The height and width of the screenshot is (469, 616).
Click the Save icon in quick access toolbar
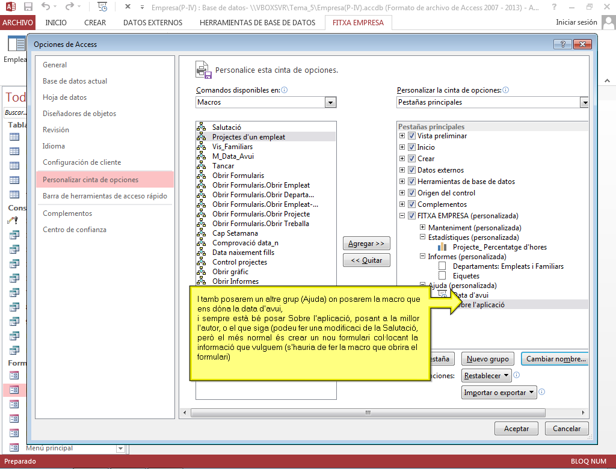tap(28, 7)
